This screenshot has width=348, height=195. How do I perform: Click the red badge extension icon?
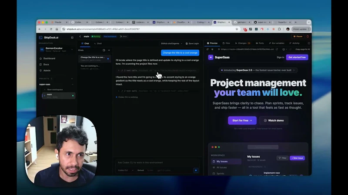point(245,29)
